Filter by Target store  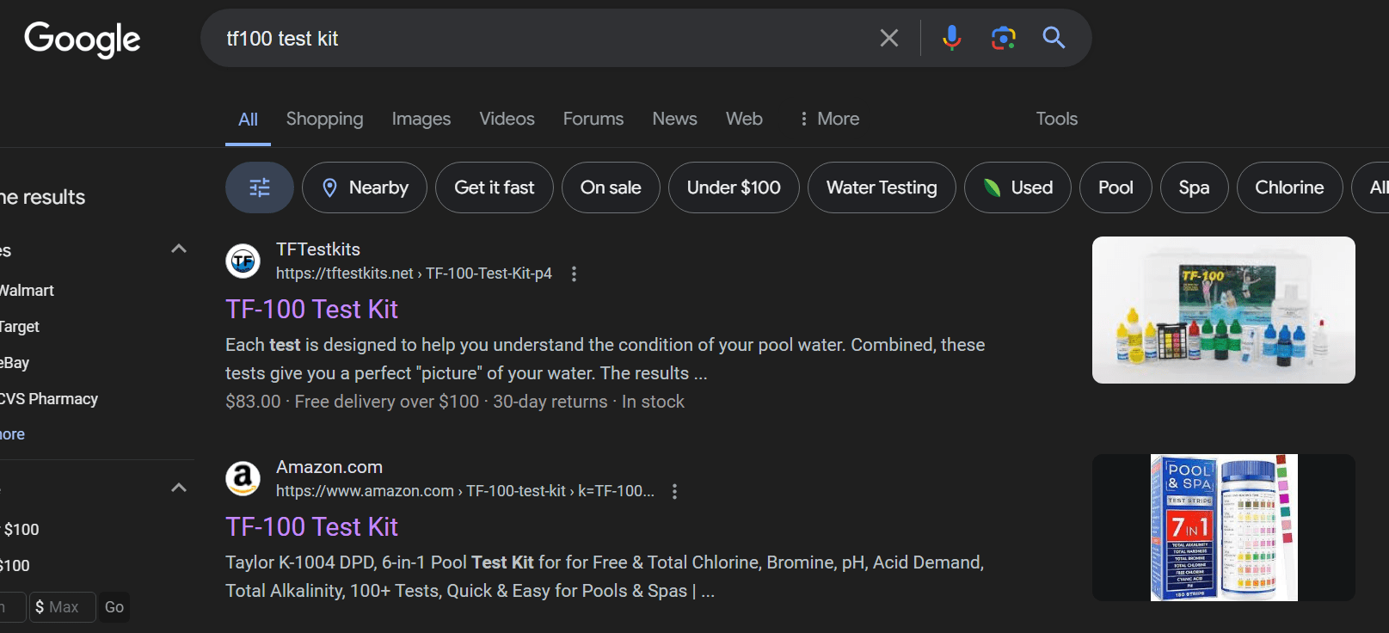click(x=20, y=327)
